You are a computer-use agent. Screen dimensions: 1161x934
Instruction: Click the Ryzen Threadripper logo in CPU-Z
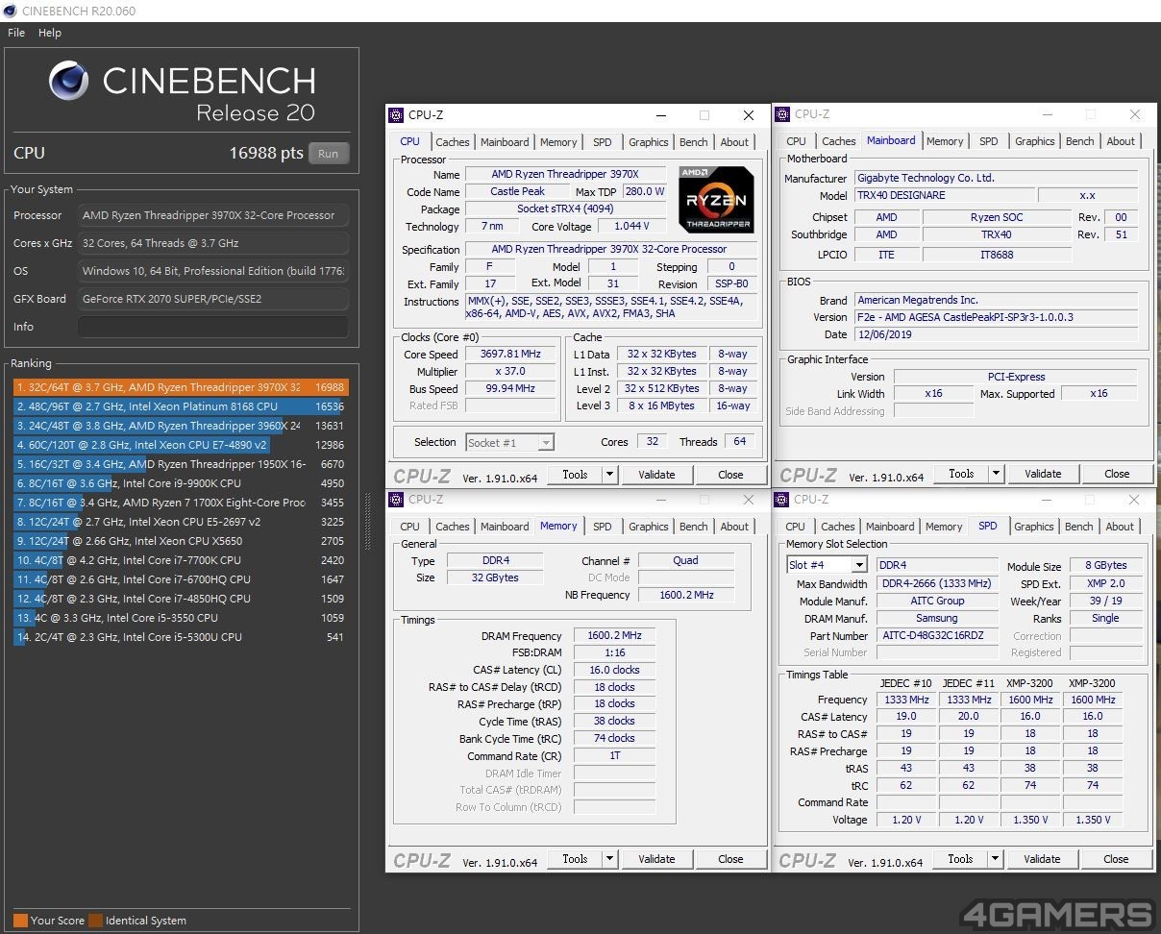click(716, 199)
